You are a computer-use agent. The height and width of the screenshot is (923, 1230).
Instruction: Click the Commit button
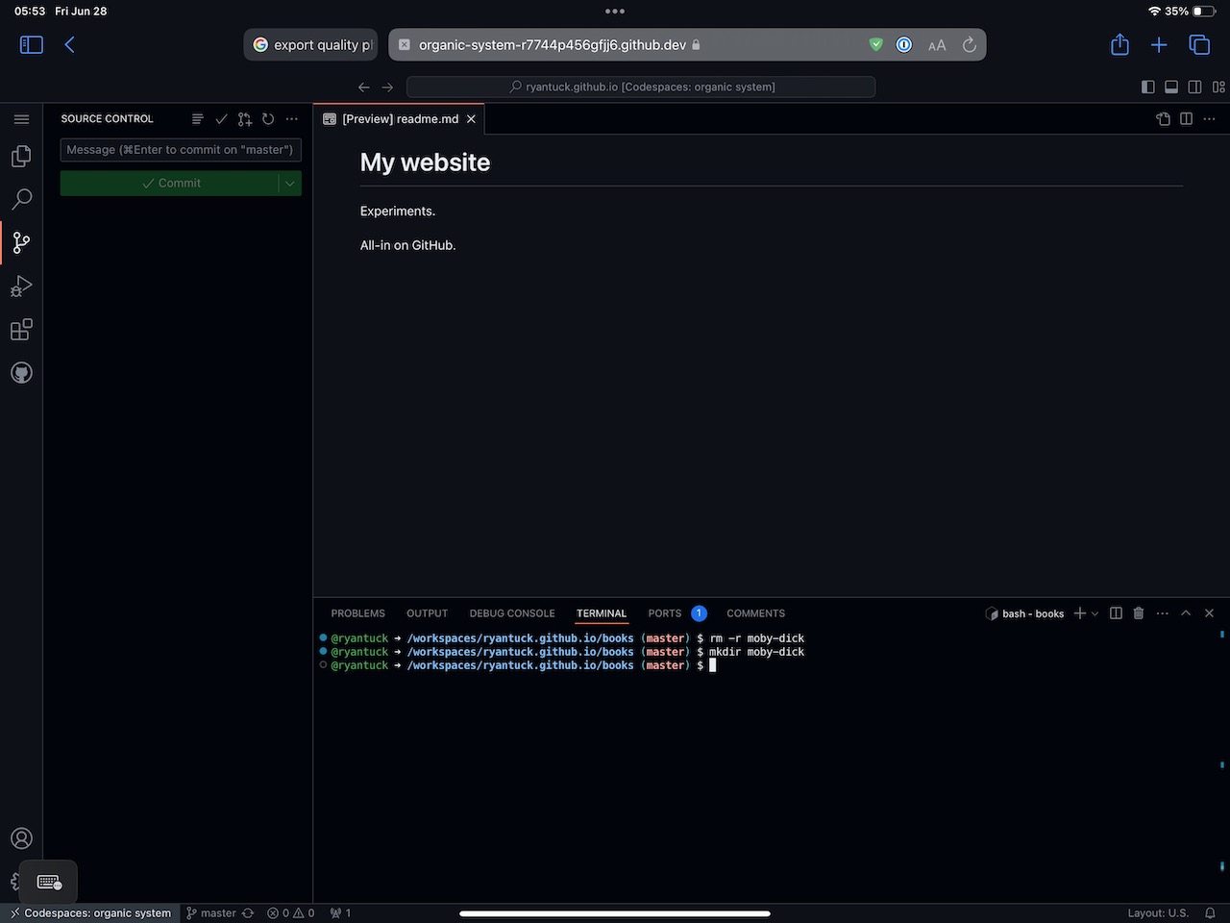pyautogui.click(x=170, y=184)
